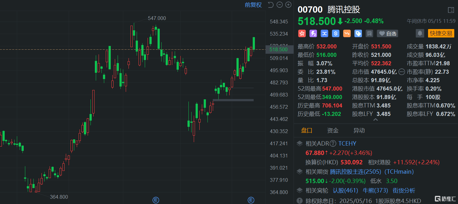Click the 最高价 532.000 value
This screenshot has height=204, width=458.
(x=327, y=47)
